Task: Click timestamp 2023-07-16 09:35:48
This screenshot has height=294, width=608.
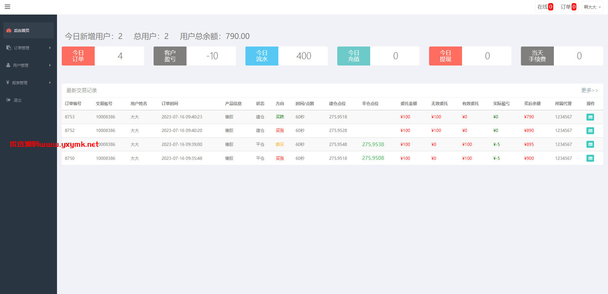Action: point(182,158)
